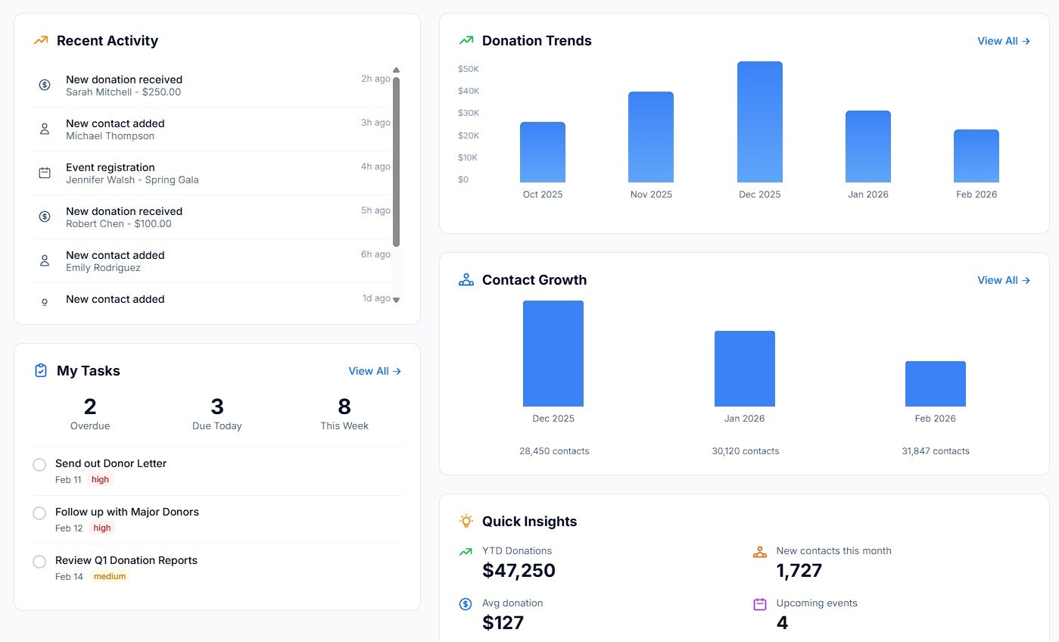The width and height of the screenshot is (1059, 642).
Task: Tick the Review Q1 Donation Reports circle
Action: tap(39, 561)
